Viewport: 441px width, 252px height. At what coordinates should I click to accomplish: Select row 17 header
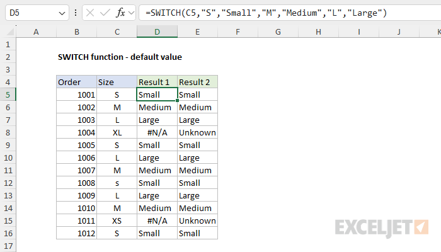pos(8,246)
